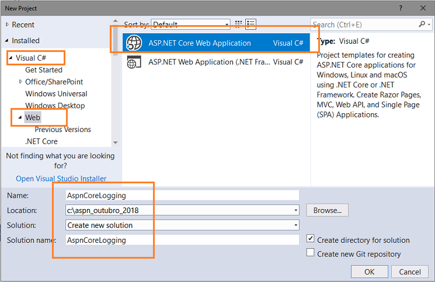Open the search options dropdown arrow
This screenshot has width=435, height=282.
429,25
